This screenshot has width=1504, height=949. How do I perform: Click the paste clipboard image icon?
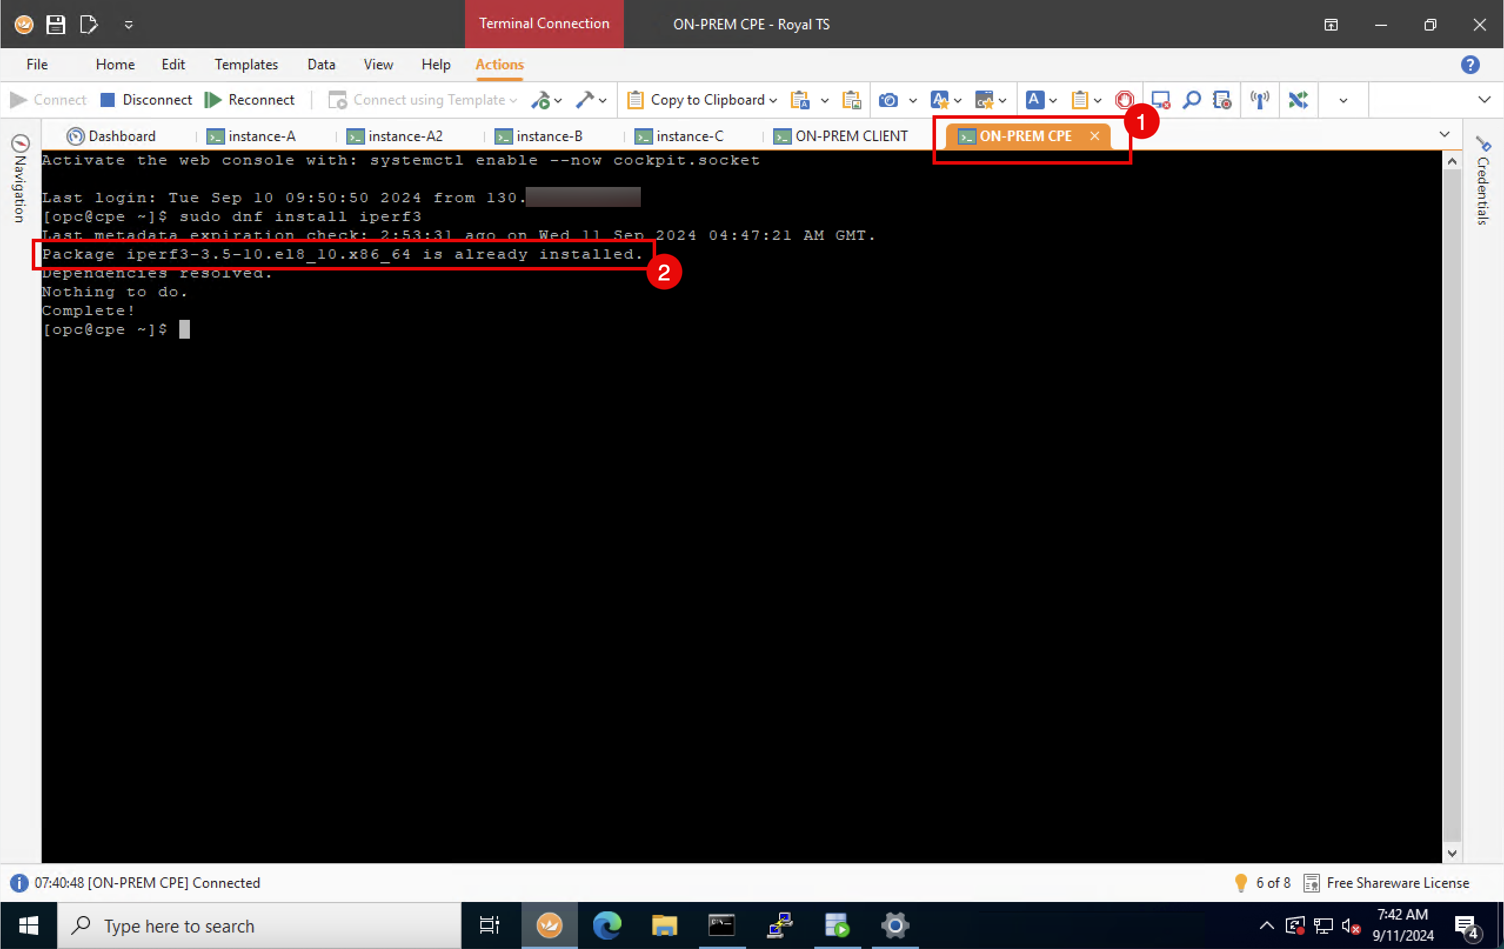point(851,100)
